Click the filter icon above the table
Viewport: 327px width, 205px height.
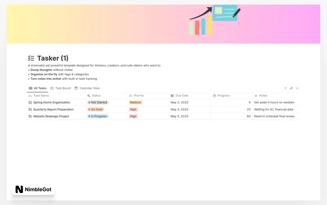click(285, 88)
